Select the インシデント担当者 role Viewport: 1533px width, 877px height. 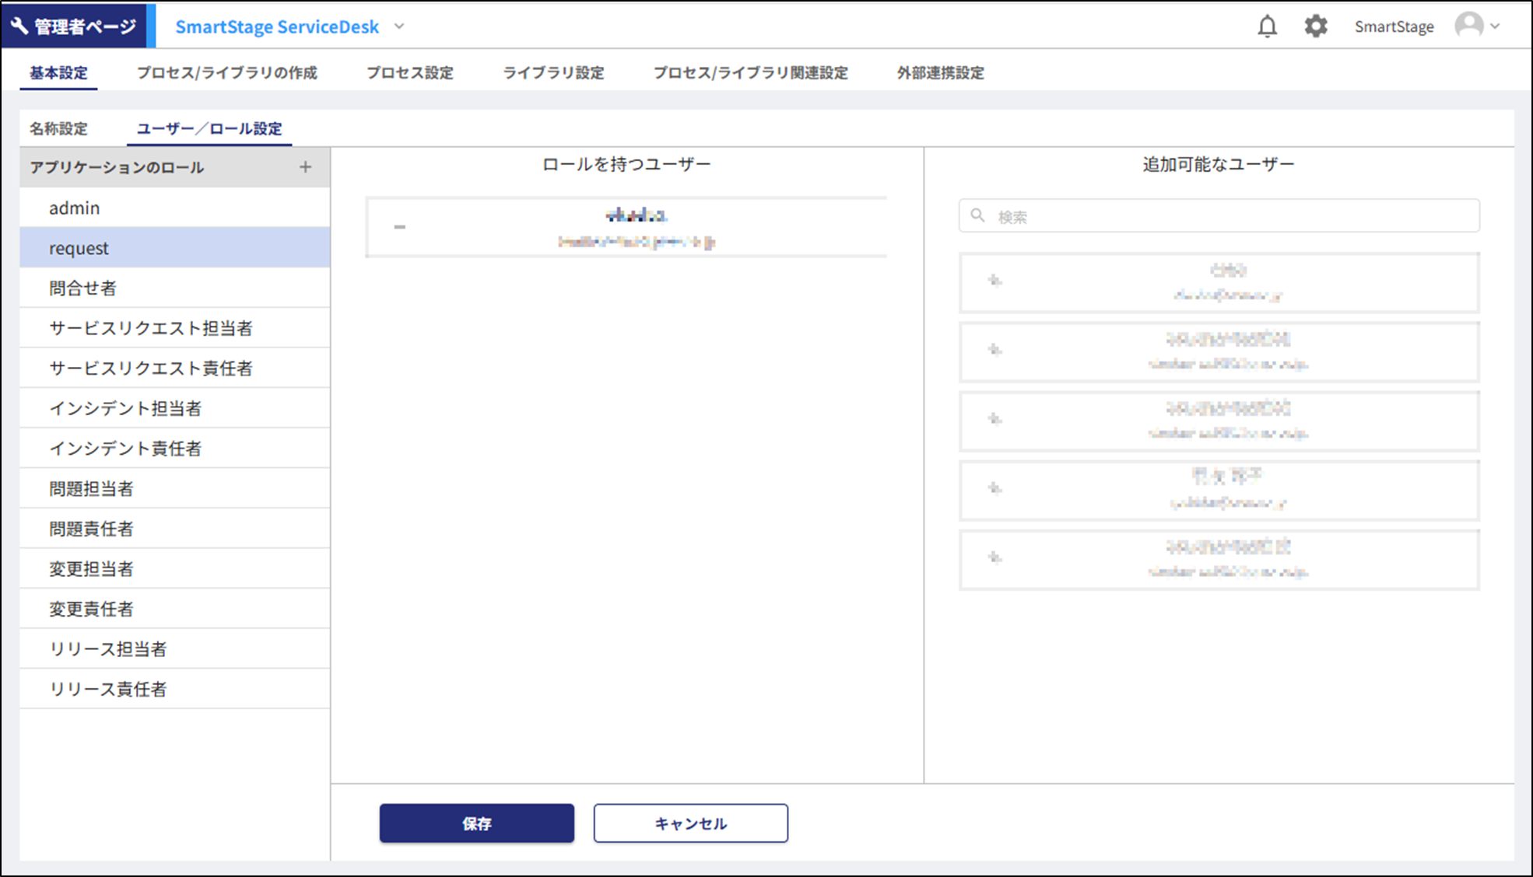pyautogui.click(x=125, y=408)
